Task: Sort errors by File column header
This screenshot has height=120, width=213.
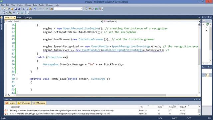Action: (x=141, y=107)
